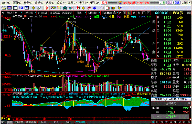This screenshot has width=192, height=124.
Task: Switch to the DDE决策 bottom tab
Action: click(x=19, y=122)
